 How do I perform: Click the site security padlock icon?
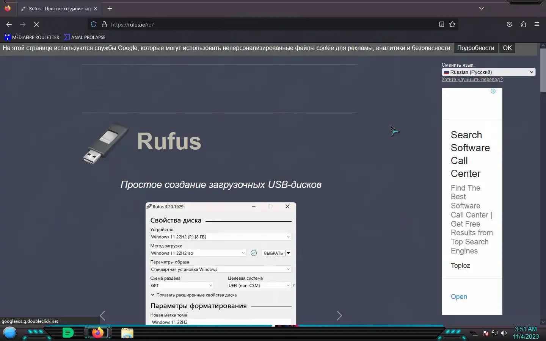(104, 24)
